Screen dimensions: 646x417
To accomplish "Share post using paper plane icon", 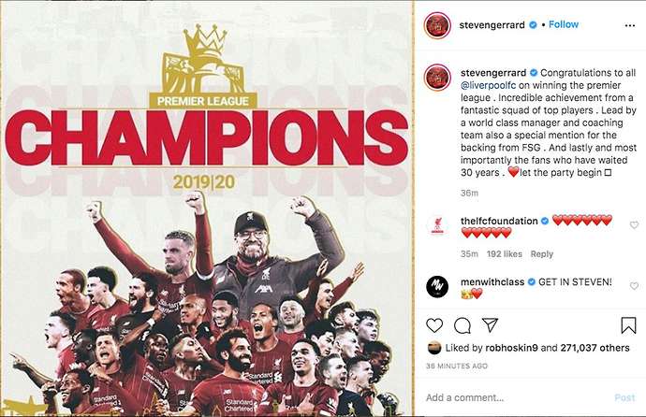I will click(490, 324).
